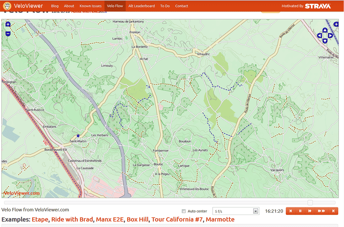
Task: Click the Les Aynats label
Action: pos(200,150)
